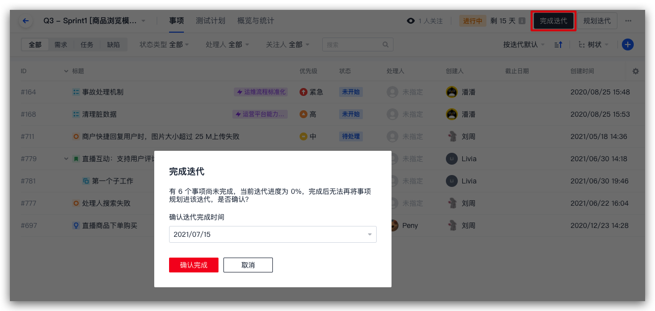The image size is (655, 311).
Task: Click the blue plus add button
Action: pyautogui.click(x=627, y=44)
